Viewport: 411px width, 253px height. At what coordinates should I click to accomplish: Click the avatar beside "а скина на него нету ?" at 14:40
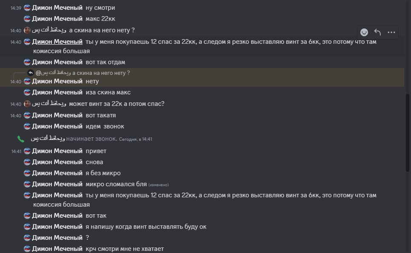[x=27, y=30]
